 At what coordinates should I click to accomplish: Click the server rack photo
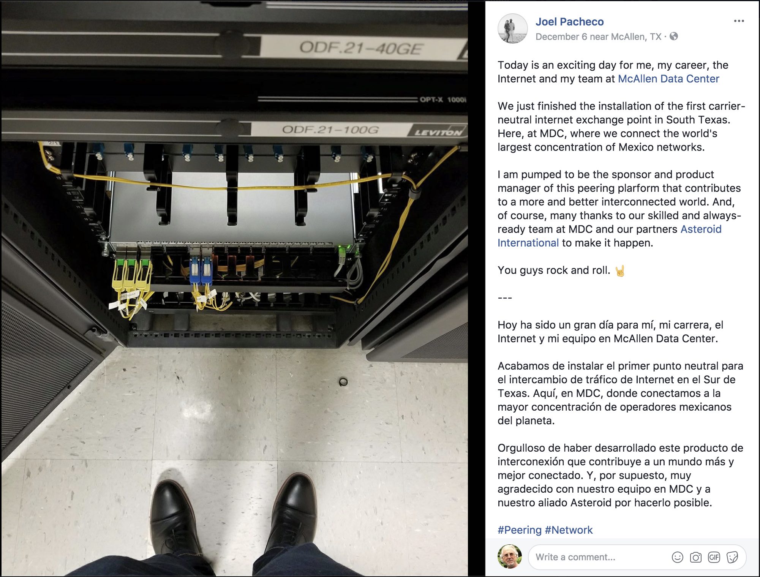click(x=234, y=289)
